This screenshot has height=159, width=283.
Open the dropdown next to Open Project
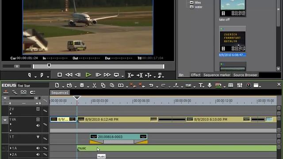coord(76,87)
